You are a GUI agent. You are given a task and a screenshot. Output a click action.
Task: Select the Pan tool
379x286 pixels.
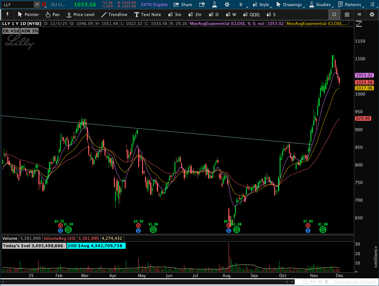(x=53, y=14)
